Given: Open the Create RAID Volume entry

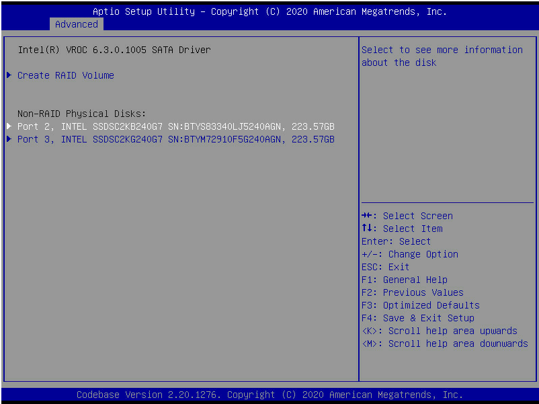Looking at the screenshot, I should (x=66, y=75).
